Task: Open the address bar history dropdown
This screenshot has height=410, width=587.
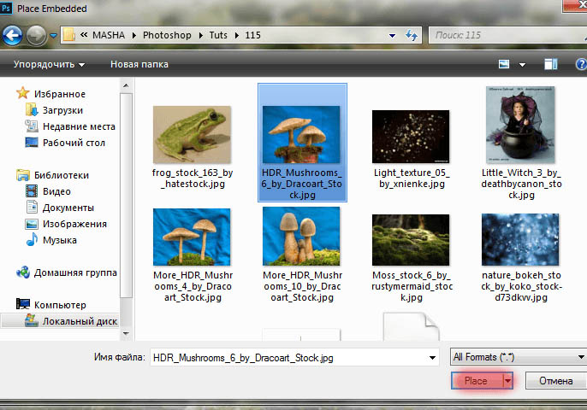Action: pos(392,36)
